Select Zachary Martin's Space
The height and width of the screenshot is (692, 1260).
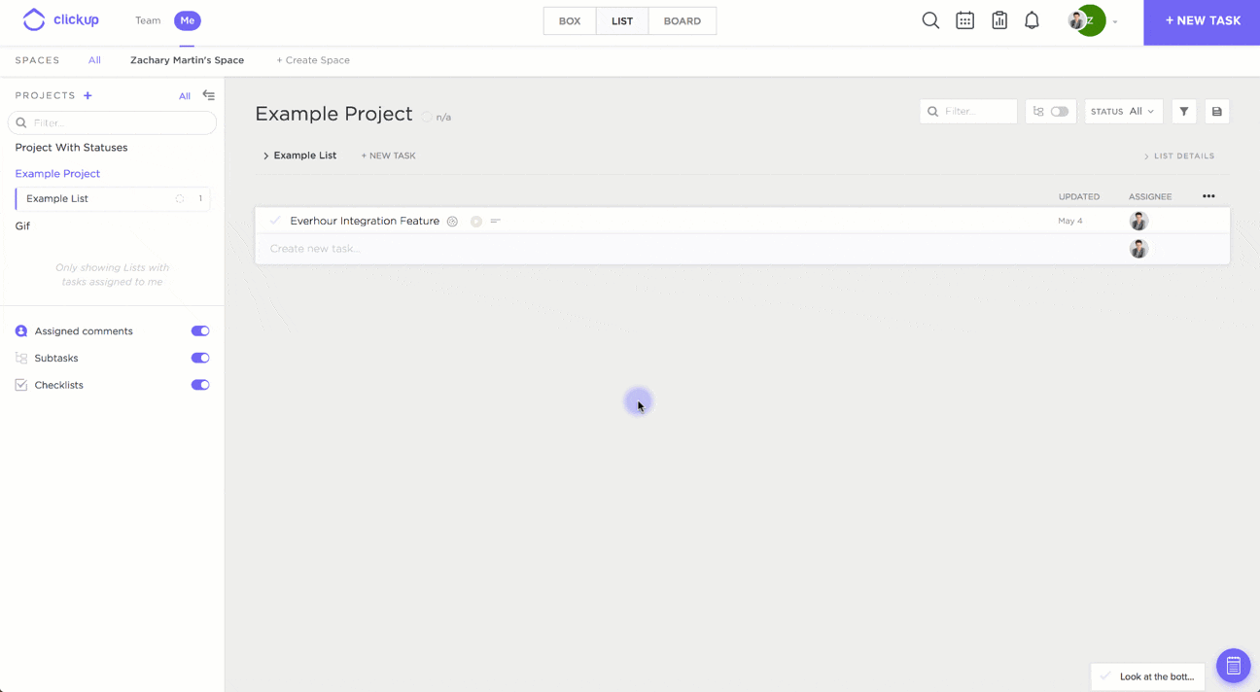(x=187, y=60)
